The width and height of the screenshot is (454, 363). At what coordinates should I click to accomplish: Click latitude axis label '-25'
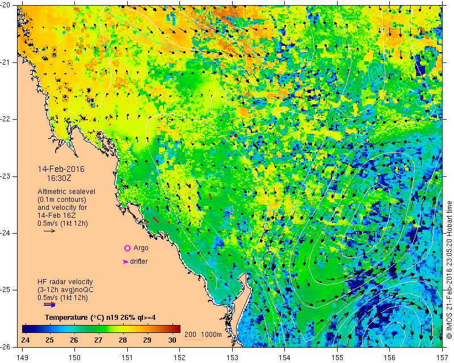point(6,290)
